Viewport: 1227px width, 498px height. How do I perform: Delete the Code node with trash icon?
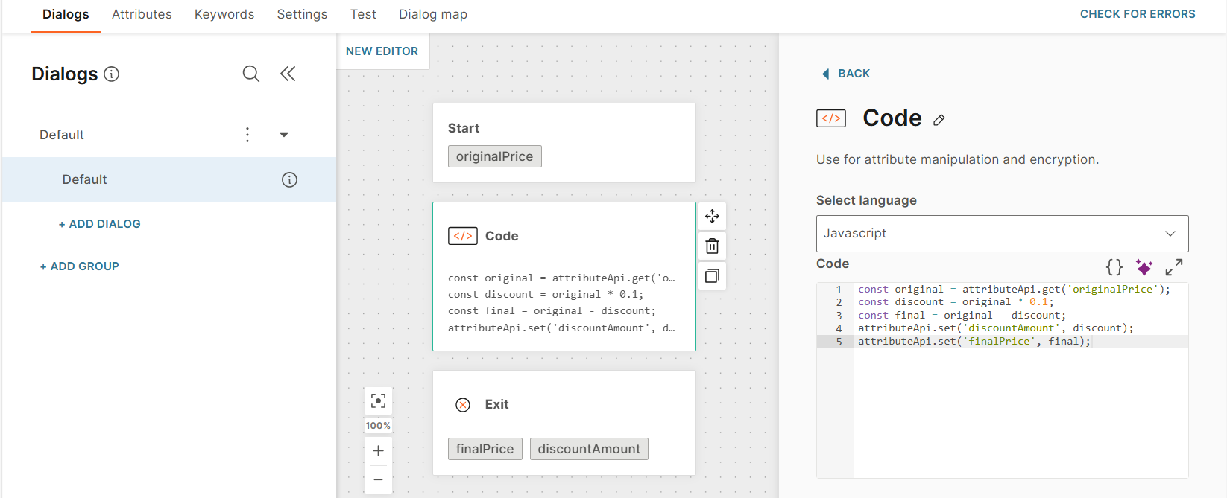point(712,246)
